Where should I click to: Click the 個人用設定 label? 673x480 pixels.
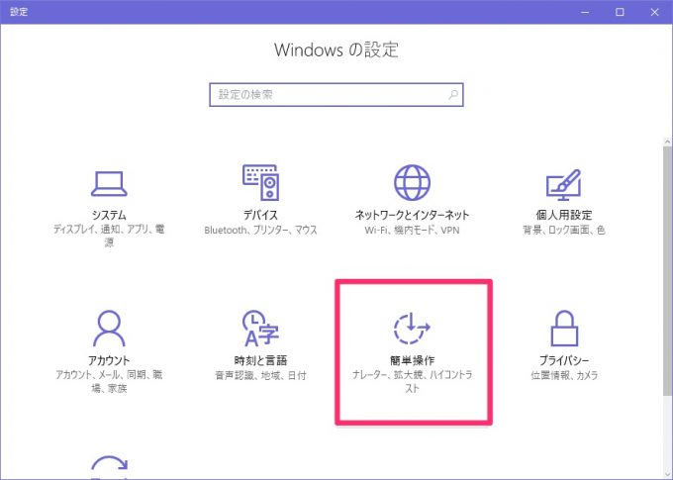point(564,215)
